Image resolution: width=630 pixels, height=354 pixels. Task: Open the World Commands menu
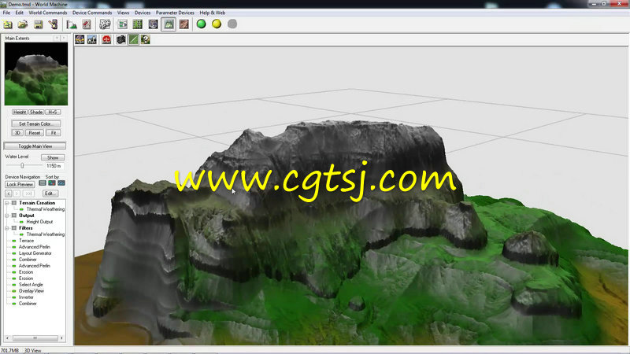48,13
